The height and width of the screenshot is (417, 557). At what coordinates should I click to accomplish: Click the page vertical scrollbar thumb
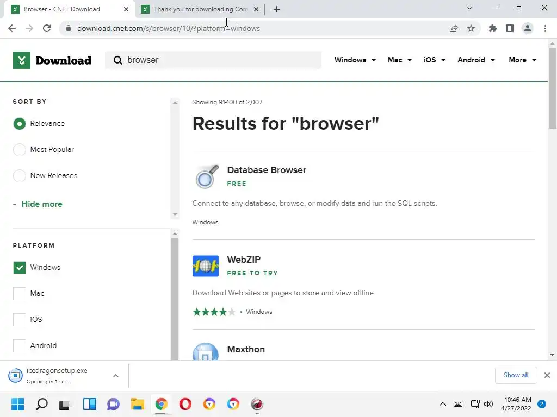tap(552, 89)
